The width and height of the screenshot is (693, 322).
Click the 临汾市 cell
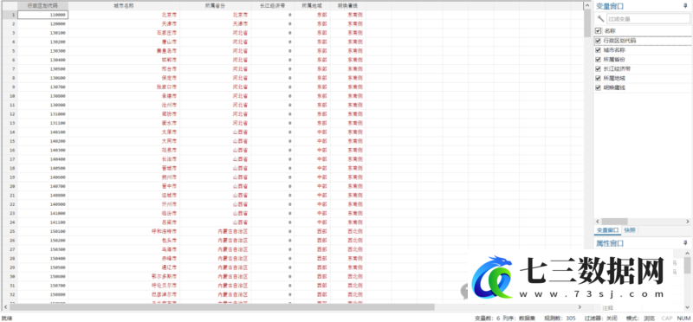pos(124,213)
